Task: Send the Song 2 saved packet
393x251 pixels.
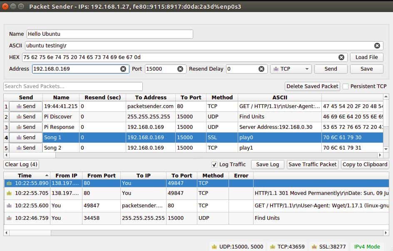Action: pos(26,148)
